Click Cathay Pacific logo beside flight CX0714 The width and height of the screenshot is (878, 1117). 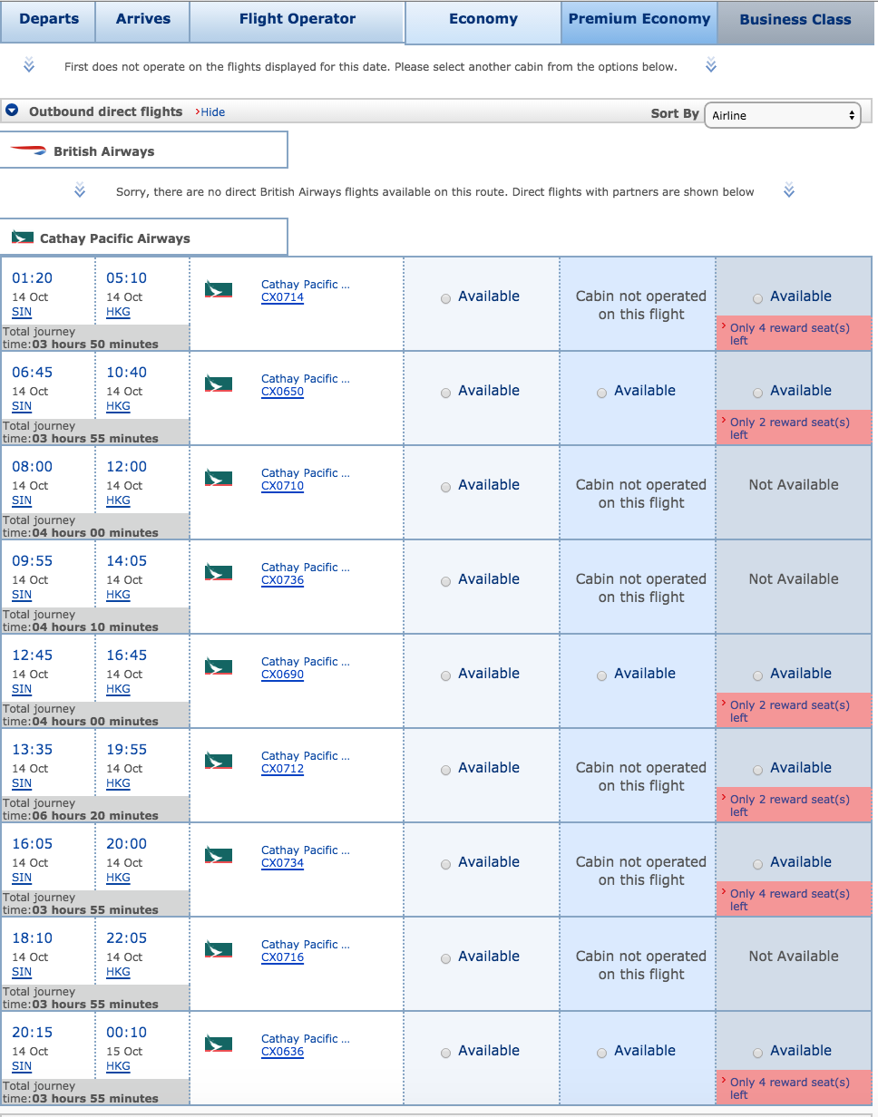click(x=219, y=290)
